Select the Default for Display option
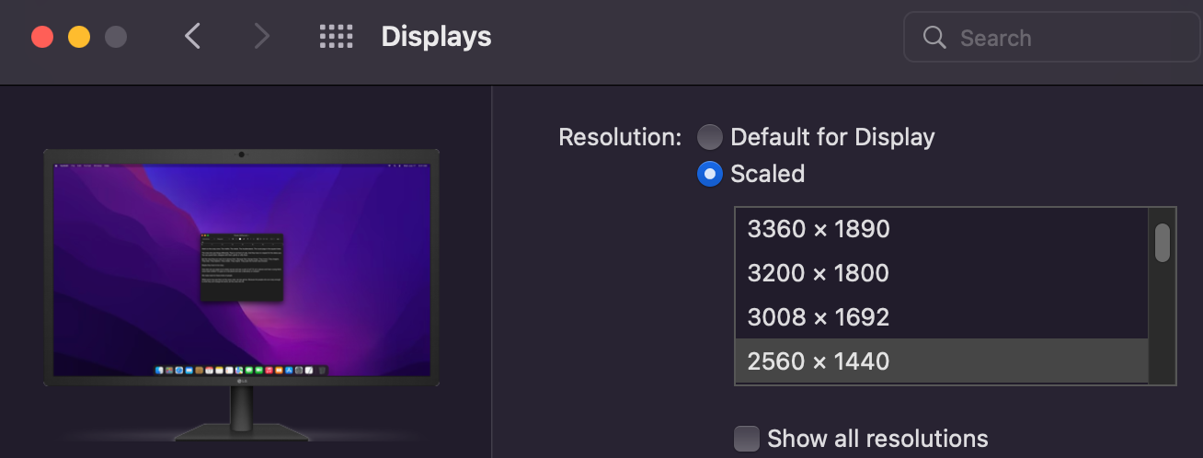Viewport: 1203px width, 458px height. point(710,138)
